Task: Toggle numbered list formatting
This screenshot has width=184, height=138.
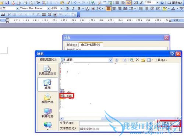Action: (x=141, y=8)
